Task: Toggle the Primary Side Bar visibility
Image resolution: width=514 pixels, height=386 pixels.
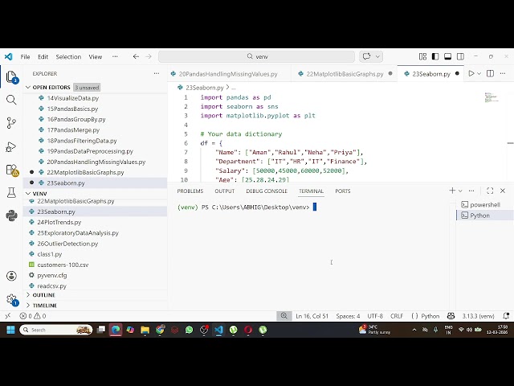Action: click(x=435, y=56)
